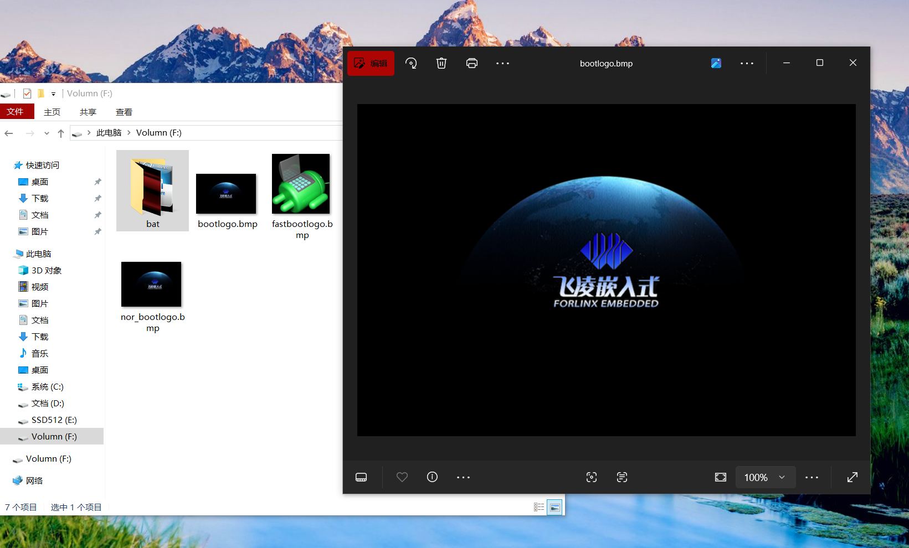Open 系统 (C:) drive

(48, 387)
